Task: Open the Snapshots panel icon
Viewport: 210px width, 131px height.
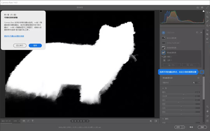Action: coord(208,34)
